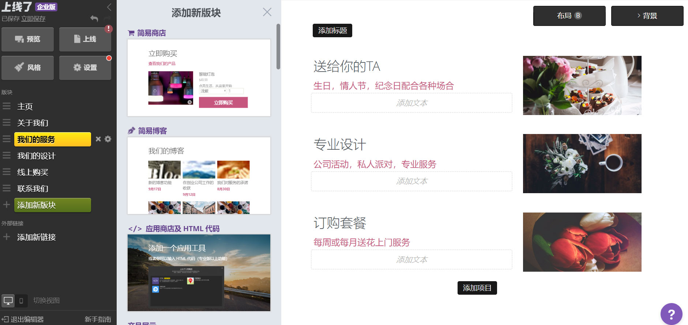Click the 企业版 badge
Image resolution: width=688 pixels, height=325 pixels.
click(46, 7)
